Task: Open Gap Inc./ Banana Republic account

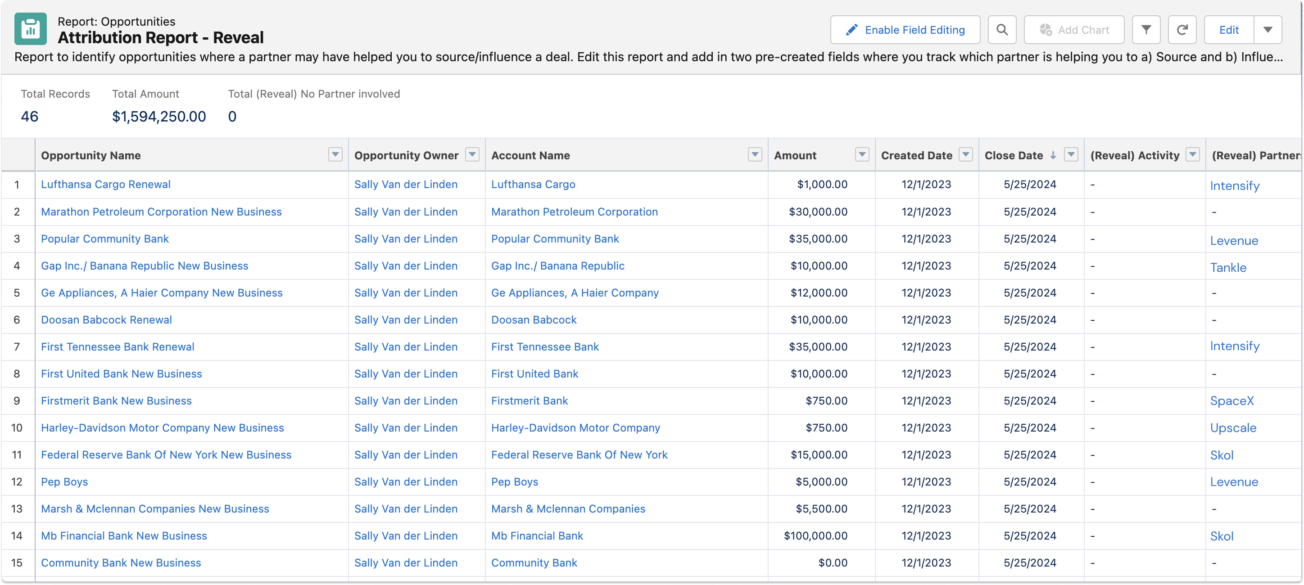Action: [x=558, y=265]
